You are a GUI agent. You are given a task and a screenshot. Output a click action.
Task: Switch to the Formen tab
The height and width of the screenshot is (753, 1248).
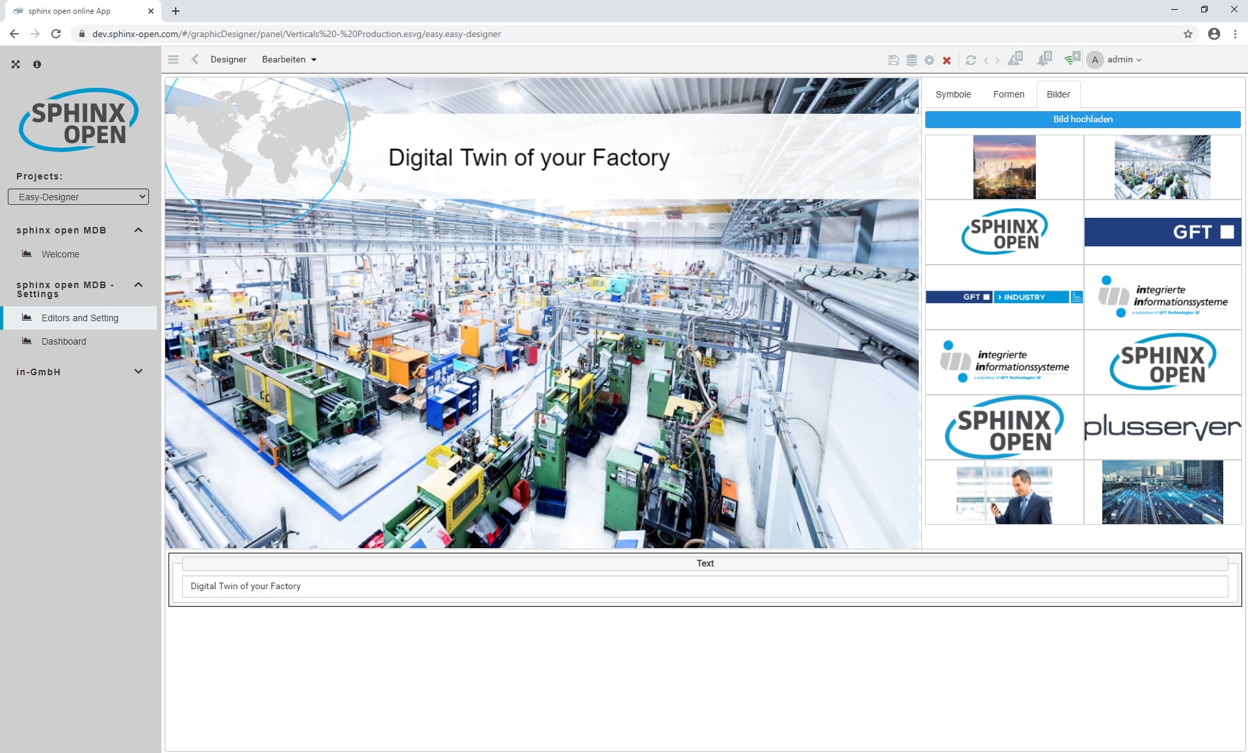(x=1009, y=94)
